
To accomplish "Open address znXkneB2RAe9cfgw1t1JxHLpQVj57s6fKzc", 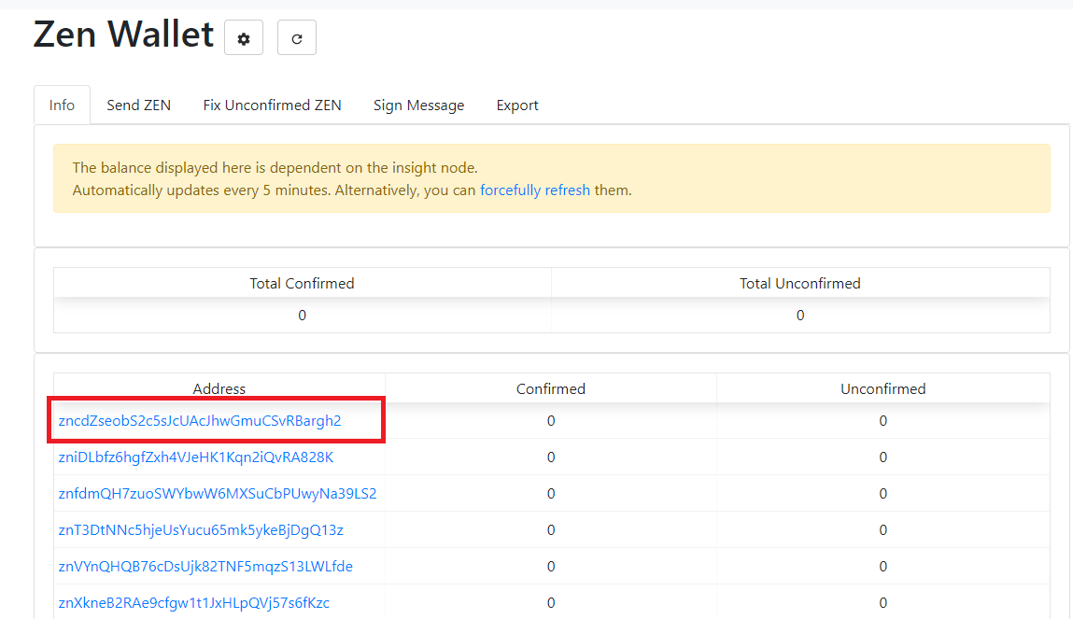I will click(193, 602).
